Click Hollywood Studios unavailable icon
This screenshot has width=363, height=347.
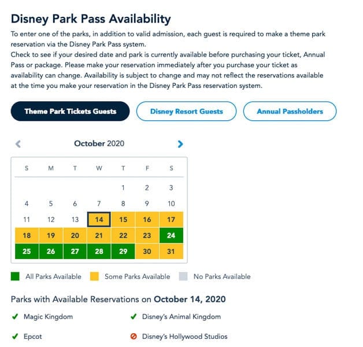[x=134, y=337]
